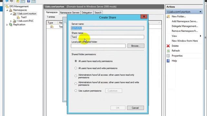This screenshot has width=207, height=116.
Task: Choose Administrators full access, others read-only option
Action: click(x=76, y=76)
